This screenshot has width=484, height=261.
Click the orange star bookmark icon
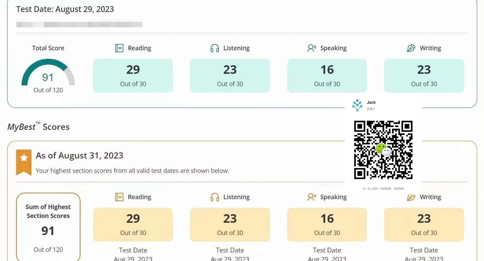24,162
